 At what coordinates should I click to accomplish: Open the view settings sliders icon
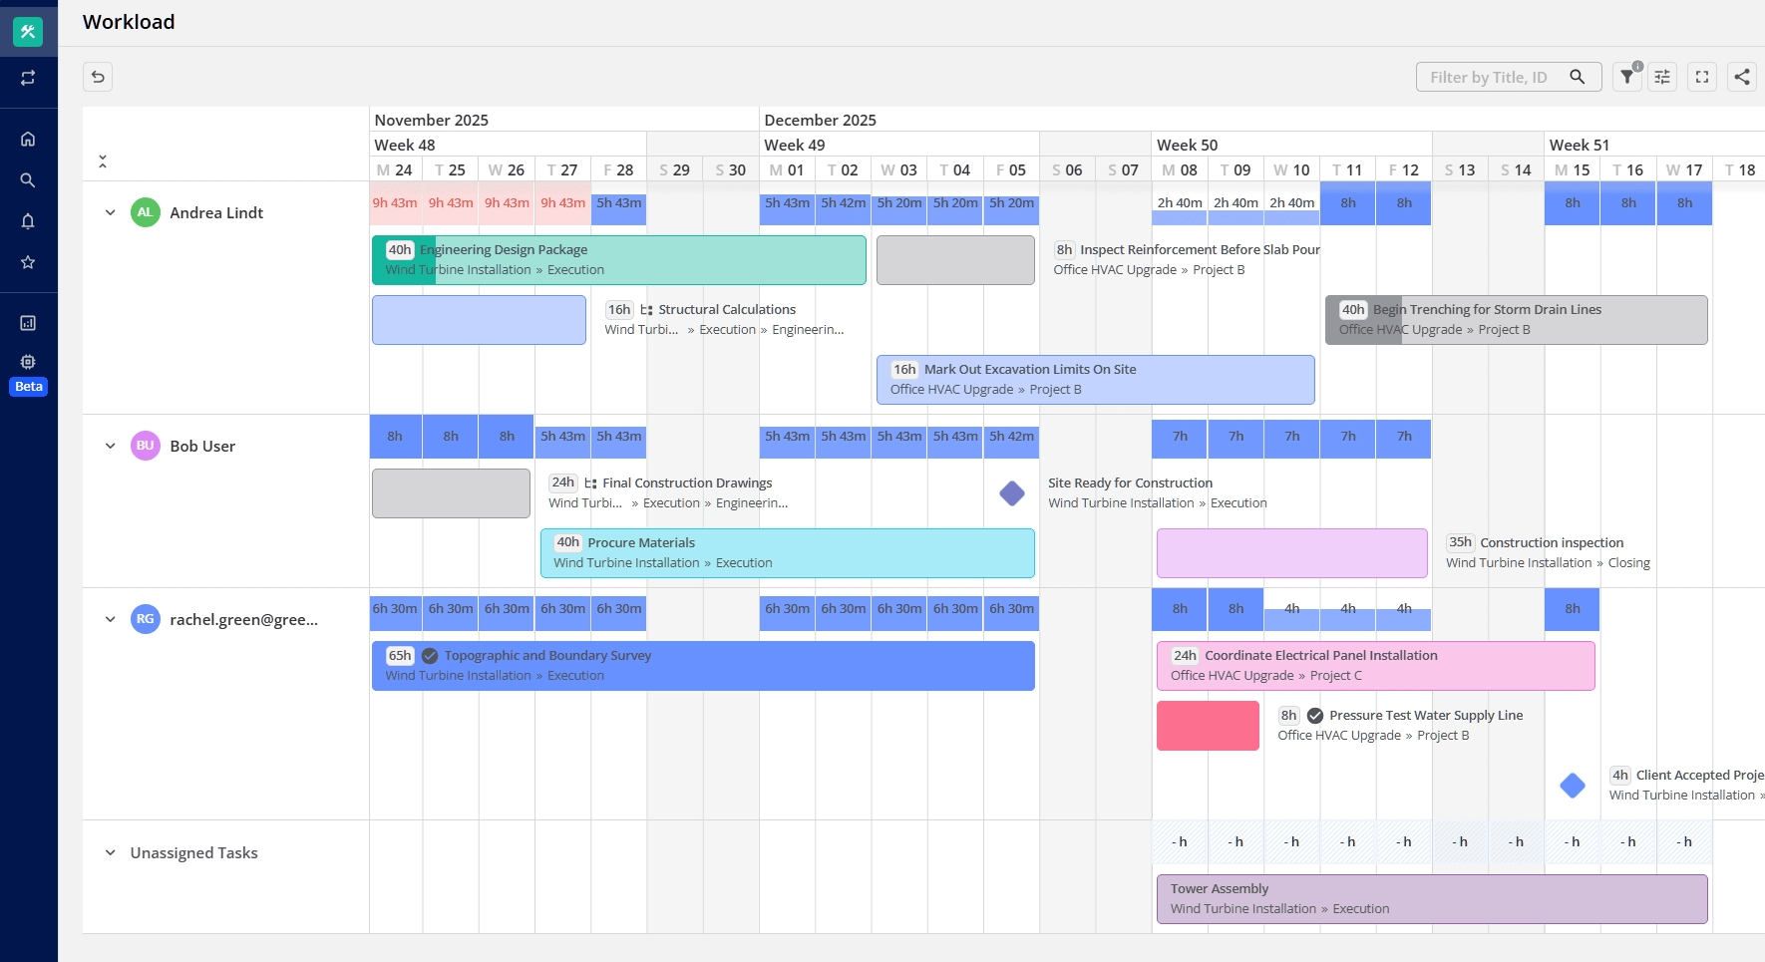[1662, 77]
